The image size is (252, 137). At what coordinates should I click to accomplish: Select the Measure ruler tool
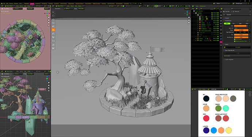coord(53,37)
